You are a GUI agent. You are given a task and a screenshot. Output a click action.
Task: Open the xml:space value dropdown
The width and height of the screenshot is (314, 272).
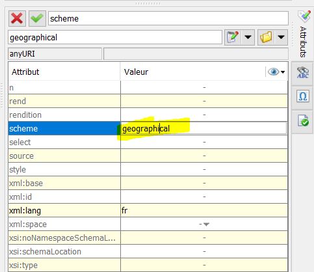tap(206, 224)
